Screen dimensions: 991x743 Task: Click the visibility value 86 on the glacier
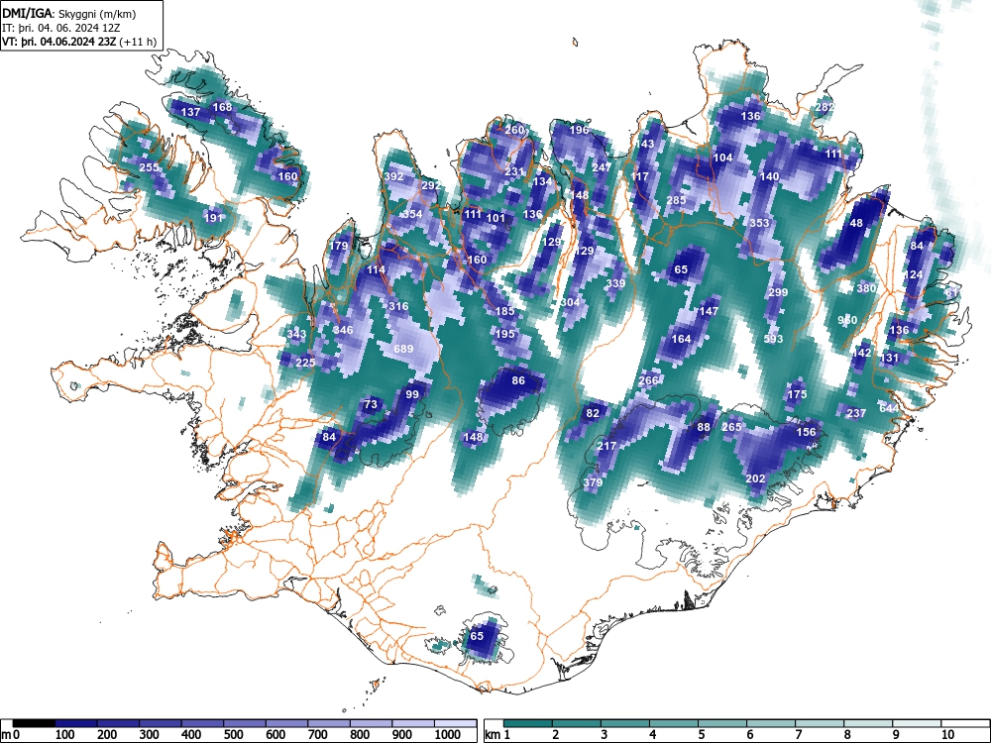click(x=518, y=380)
